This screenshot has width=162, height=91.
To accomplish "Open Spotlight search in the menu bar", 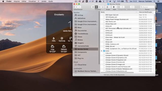I will pos(154,1).
